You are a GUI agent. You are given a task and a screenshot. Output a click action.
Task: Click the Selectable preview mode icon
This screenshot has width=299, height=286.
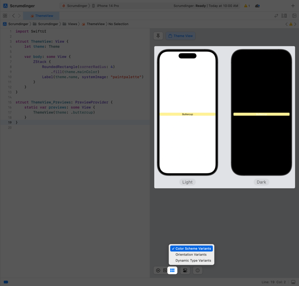[165, 270]
